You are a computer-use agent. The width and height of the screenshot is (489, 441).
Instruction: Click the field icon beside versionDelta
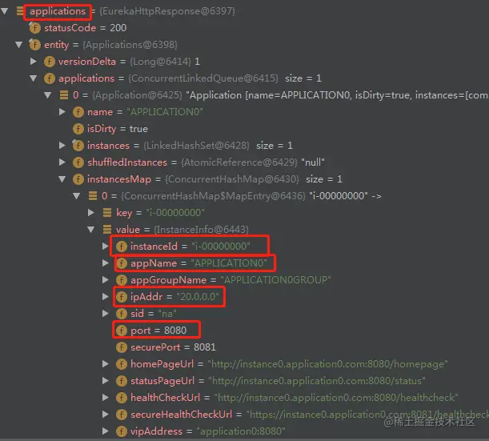50,62
